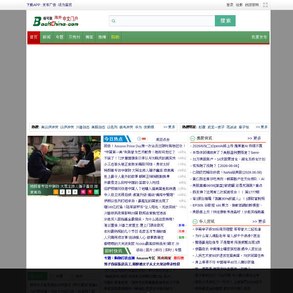The width and height of the screenshot is (293, 293).
Task: Switch slideshow to slide 3
Action: (x=68, y=192)
